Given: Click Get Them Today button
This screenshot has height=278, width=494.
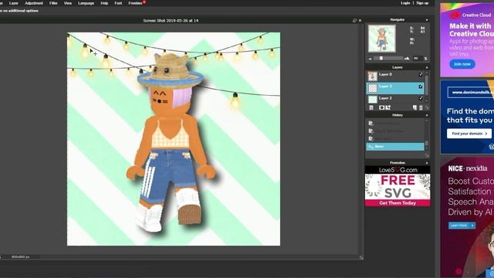Looking at the screenshot, I should 398,203.
